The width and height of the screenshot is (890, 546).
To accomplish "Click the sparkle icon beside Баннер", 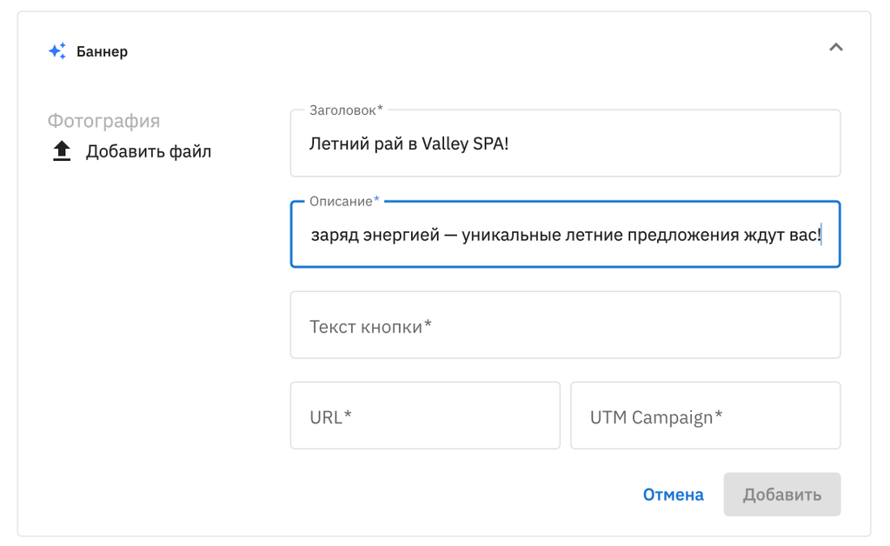I will (x=57, y=51).
